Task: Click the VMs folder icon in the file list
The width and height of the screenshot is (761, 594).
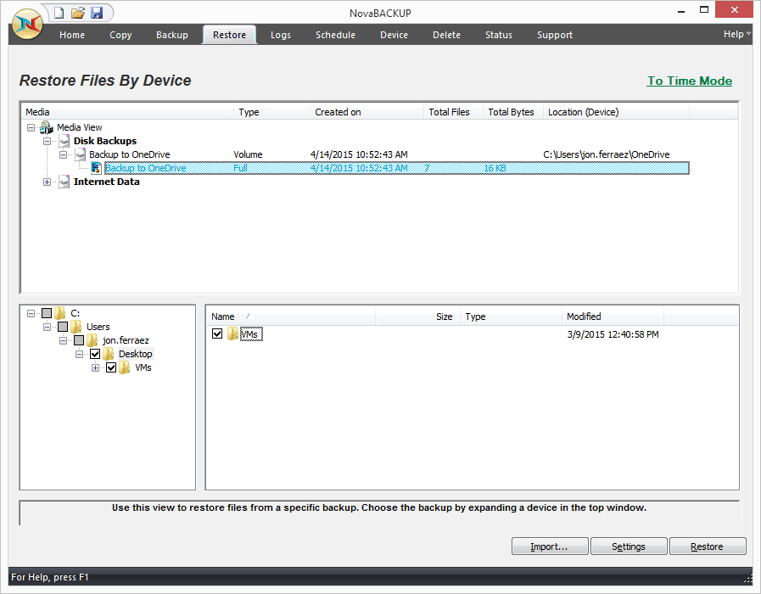Action: coord(232,333)
